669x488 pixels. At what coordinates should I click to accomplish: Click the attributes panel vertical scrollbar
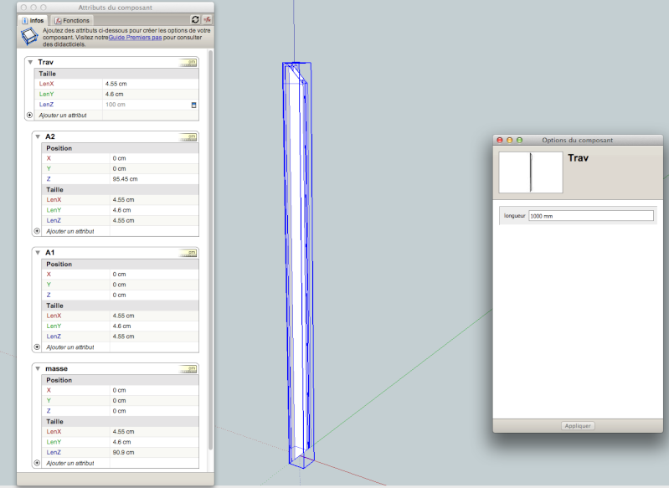coord(210,249)
